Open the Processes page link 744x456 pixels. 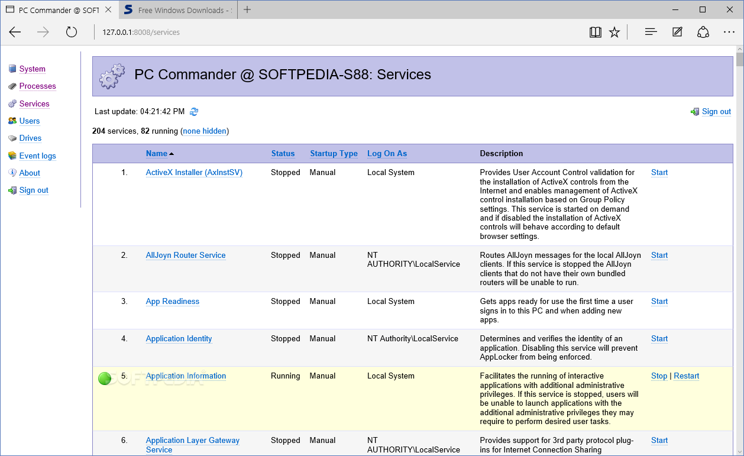(37, 86)
